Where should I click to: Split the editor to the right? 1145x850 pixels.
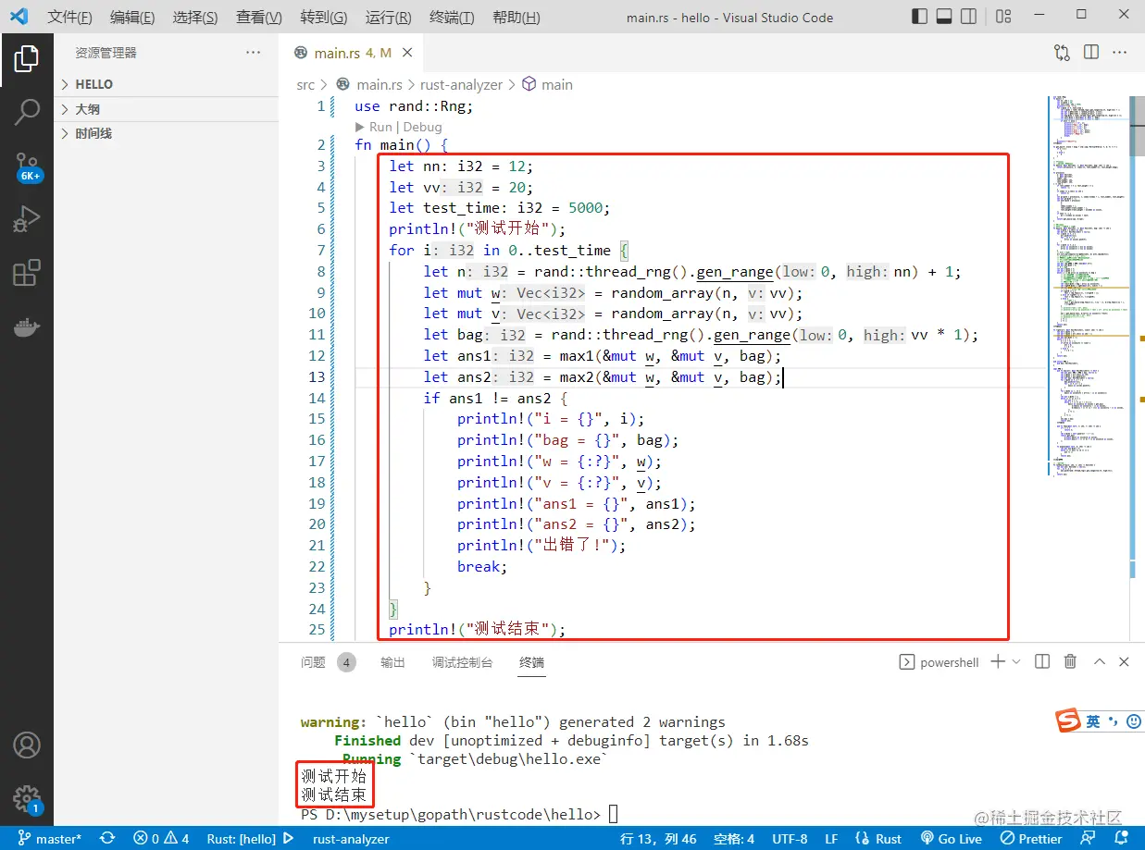[1091, 53]
